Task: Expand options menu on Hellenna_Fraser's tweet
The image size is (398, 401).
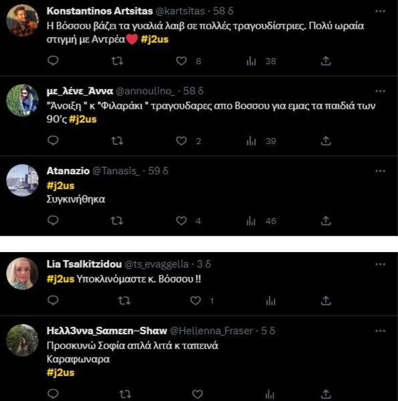Action: pyautogui.click(x=379, y=330)
